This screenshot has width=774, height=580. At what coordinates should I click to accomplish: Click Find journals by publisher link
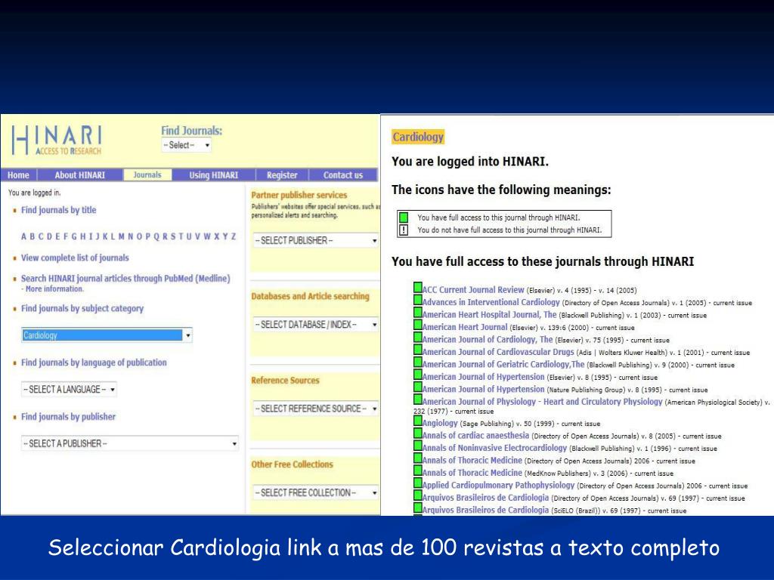[x=68, y=417]
